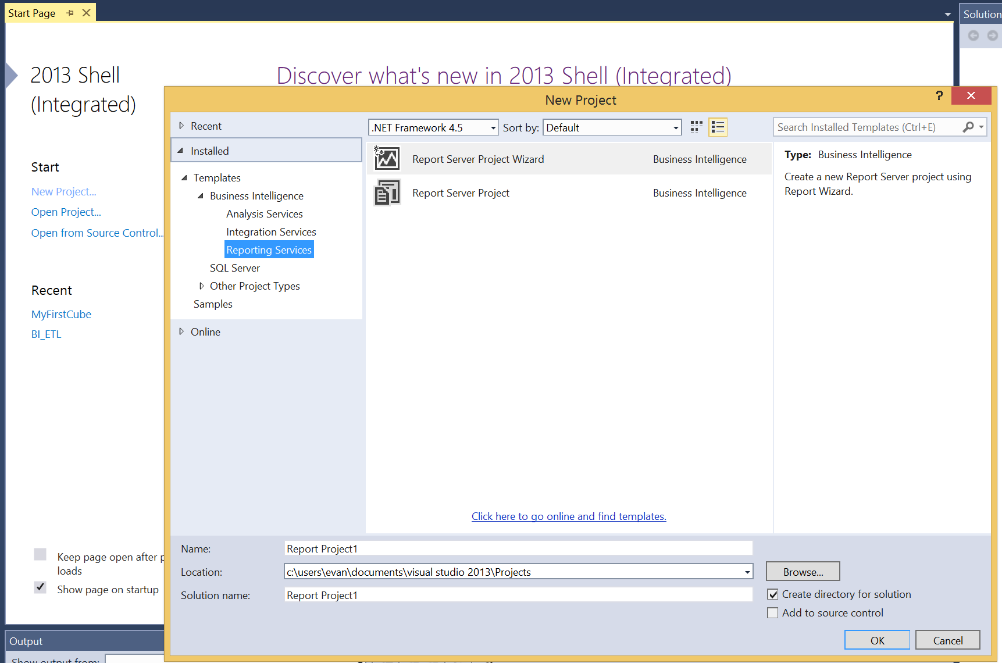This screenshot has height=663, width=1002.
Task: Close the New Project dialog
Action: tap(971, 95)
